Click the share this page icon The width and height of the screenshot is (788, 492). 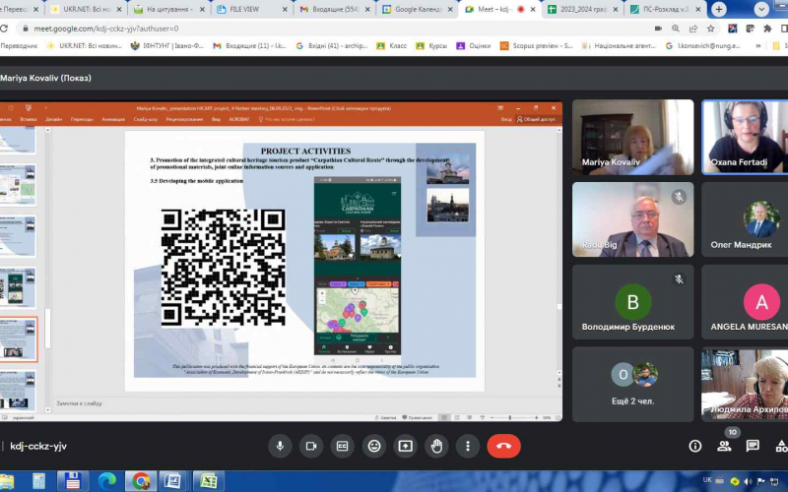[693, 29]
